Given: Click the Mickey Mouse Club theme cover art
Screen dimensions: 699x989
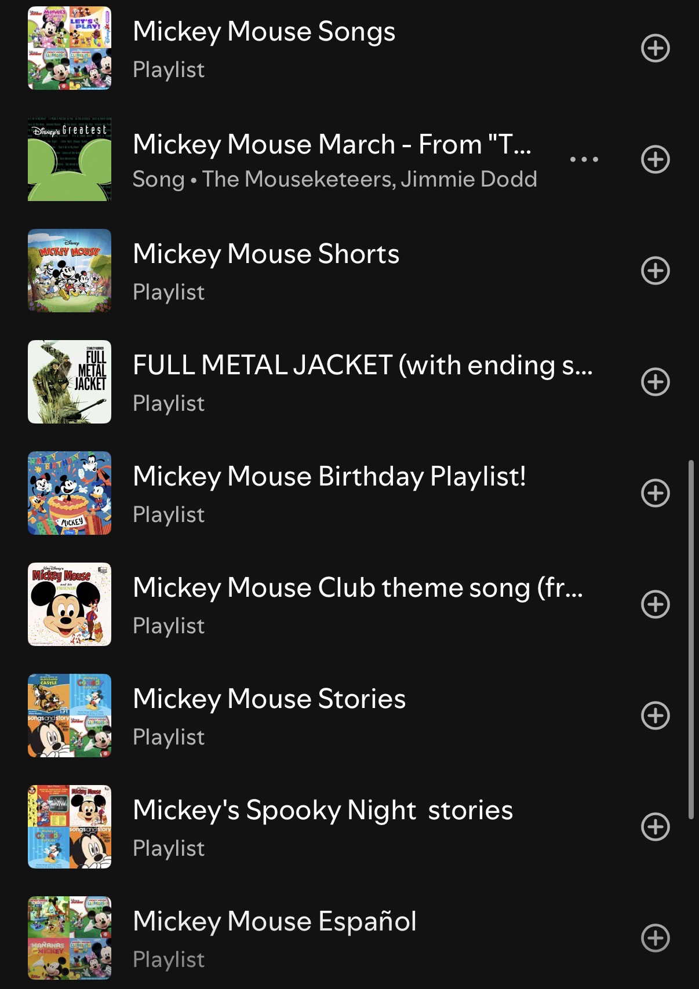Looking at the screenshot, I should click(70, 604).
